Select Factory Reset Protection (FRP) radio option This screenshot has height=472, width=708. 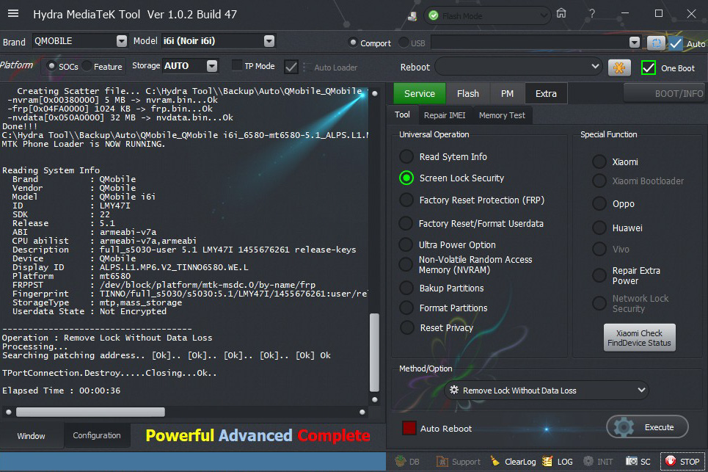(406, 200)
